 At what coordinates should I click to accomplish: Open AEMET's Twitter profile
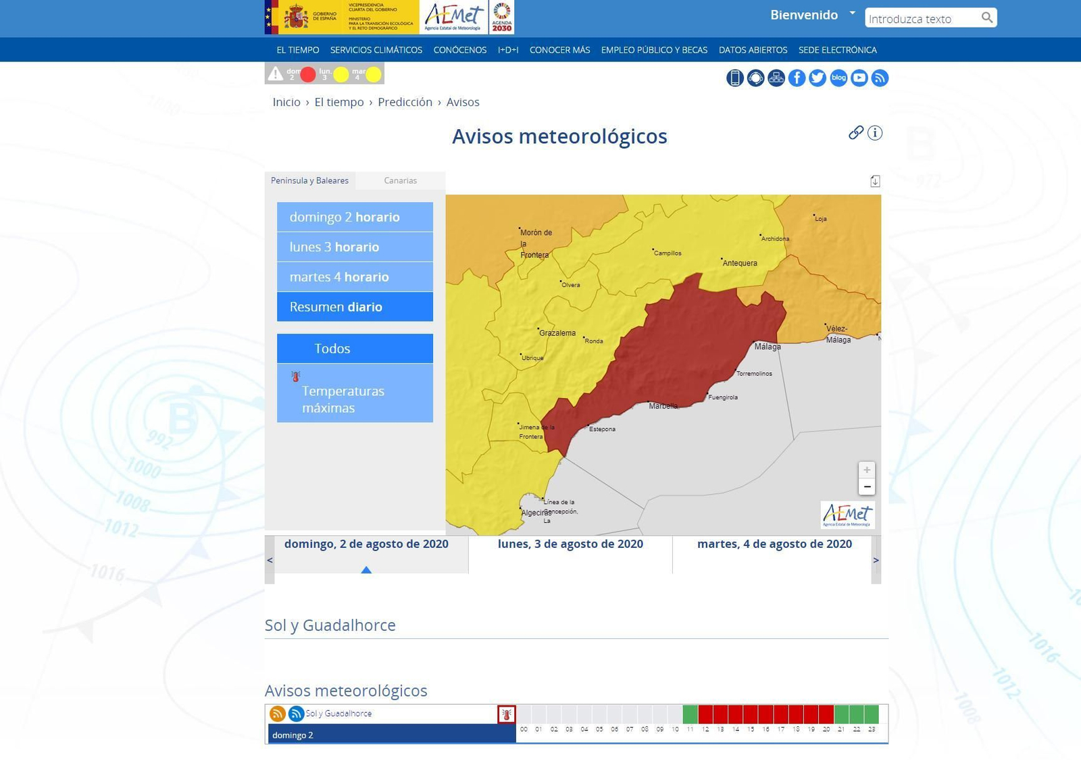coord(818,78)
